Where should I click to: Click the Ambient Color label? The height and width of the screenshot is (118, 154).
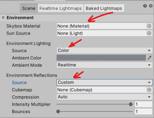pyautogui.click(x=27, y=58)
